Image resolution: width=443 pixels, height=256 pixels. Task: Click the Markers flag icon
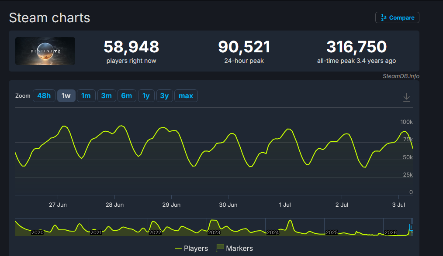[220, 248]
